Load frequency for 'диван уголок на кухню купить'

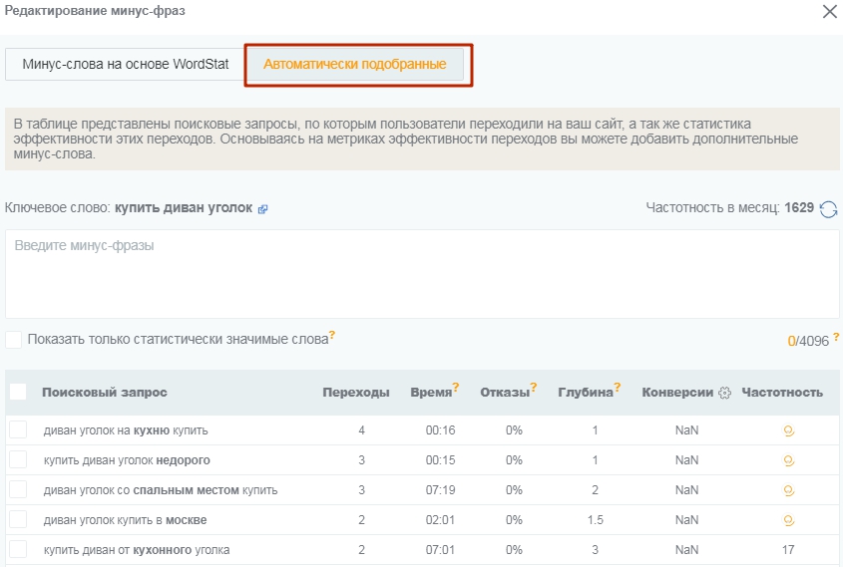[788, 430]
